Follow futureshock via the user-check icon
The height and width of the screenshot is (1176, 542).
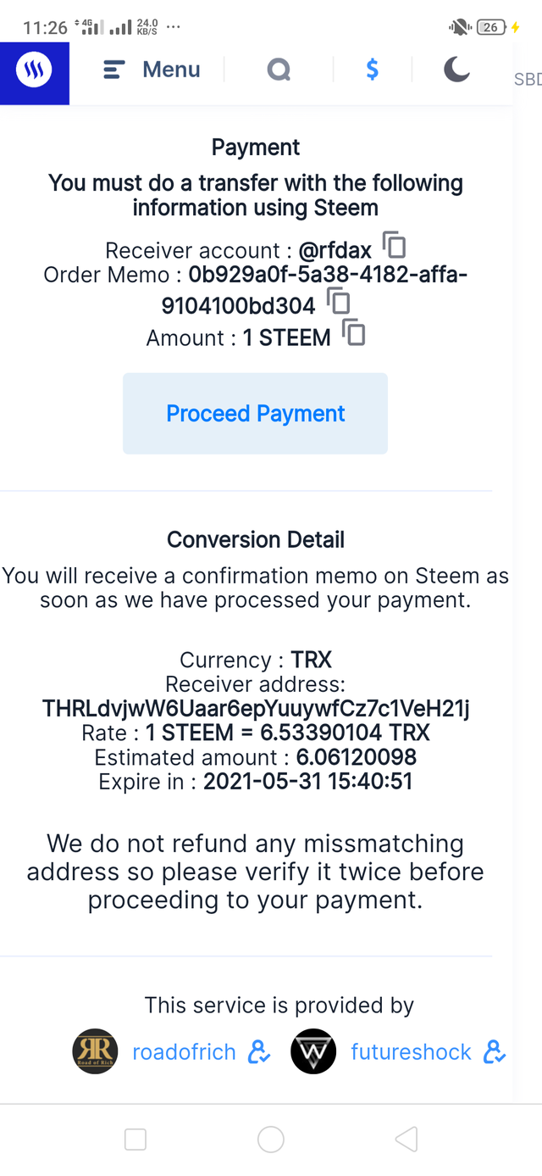coord(495,1052)
